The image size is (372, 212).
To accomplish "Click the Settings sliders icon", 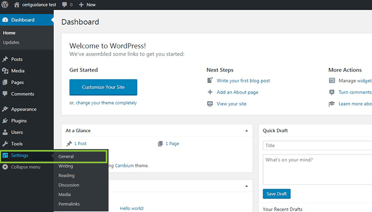I will (5, 155).
